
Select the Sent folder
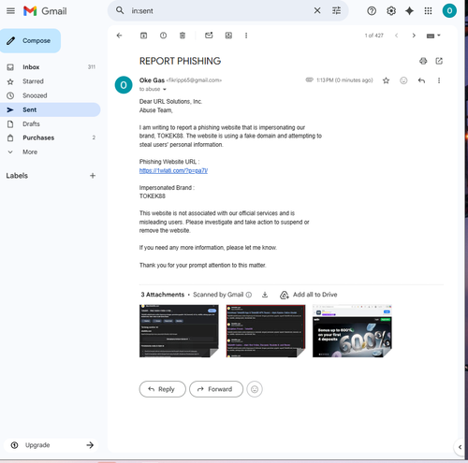click(50, 109)
